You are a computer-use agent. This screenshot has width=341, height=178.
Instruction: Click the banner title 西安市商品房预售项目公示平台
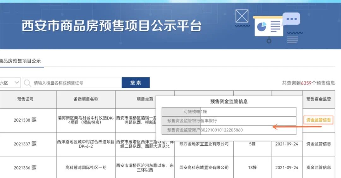(x=111, y=26)
